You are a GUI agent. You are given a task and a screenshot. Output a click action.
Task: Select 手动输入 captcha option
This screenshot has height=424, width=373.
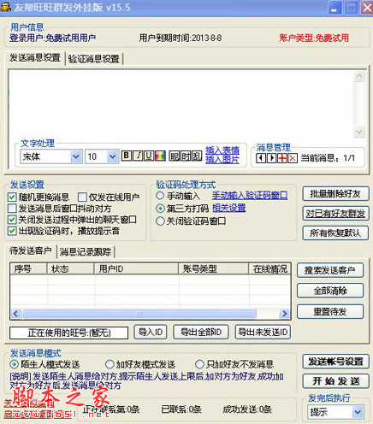coord(160,196)
